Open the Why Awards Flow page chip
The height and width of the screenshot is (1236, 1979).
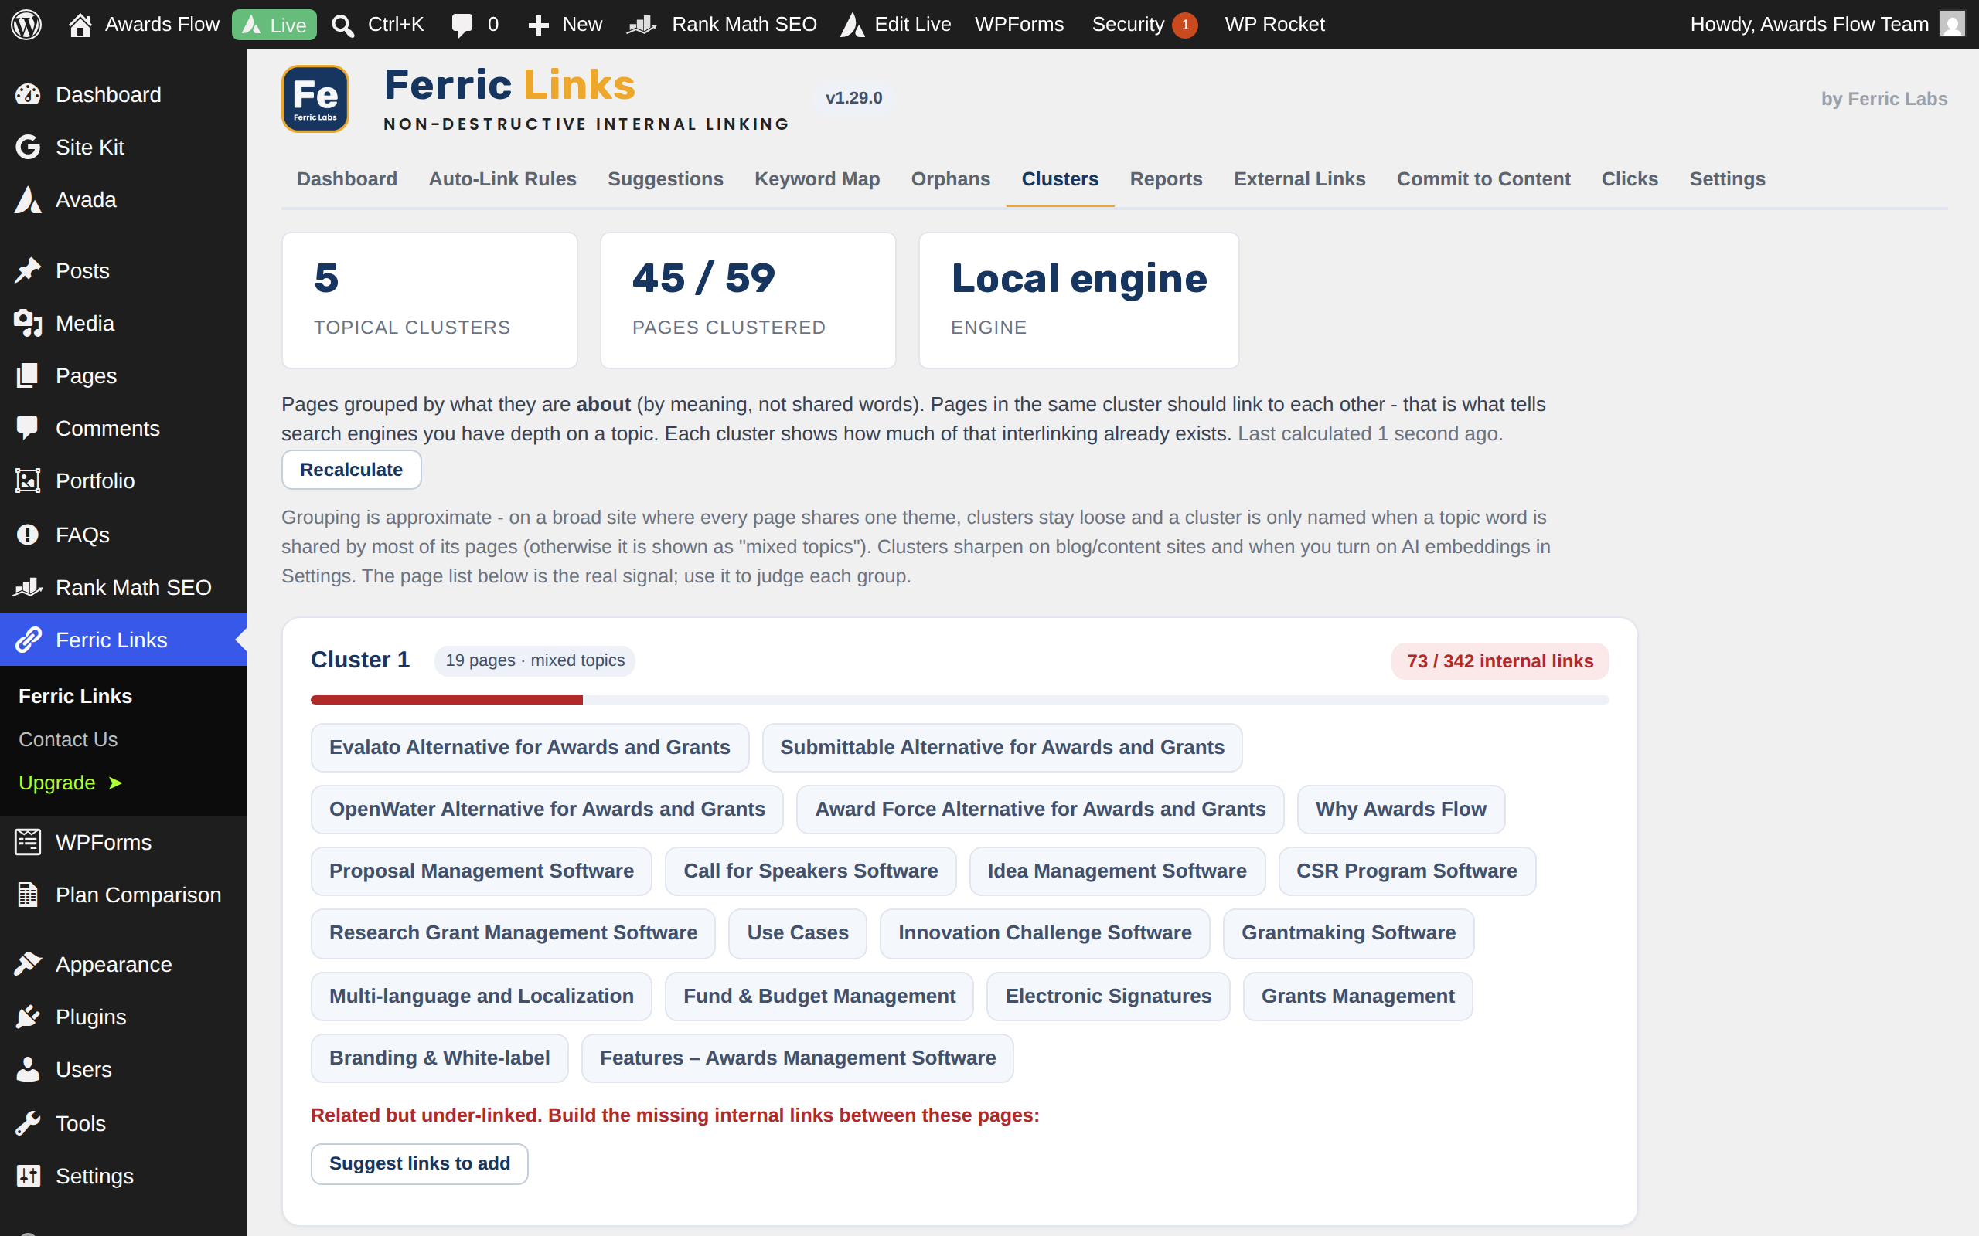tap(1401, 810)
